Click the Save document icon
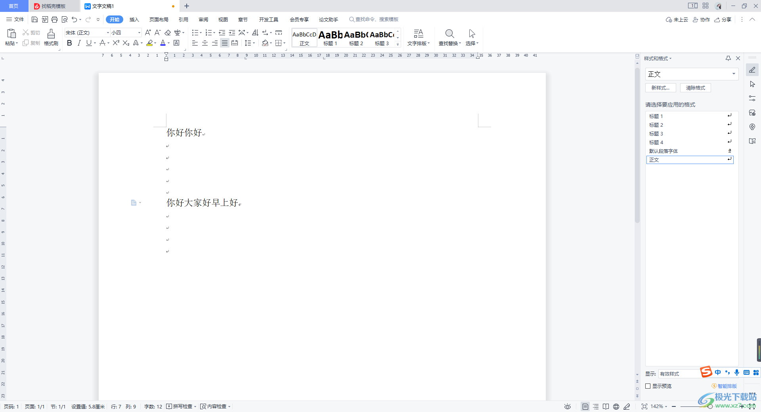This screenshot has width=761, height=412. pos(34,19)
